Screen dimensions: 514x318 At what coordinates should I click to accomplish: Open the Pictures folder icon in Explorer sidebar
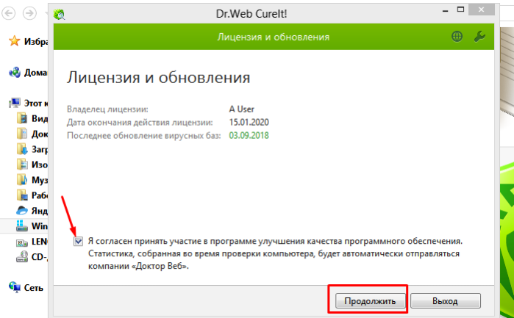coord(22,165)
